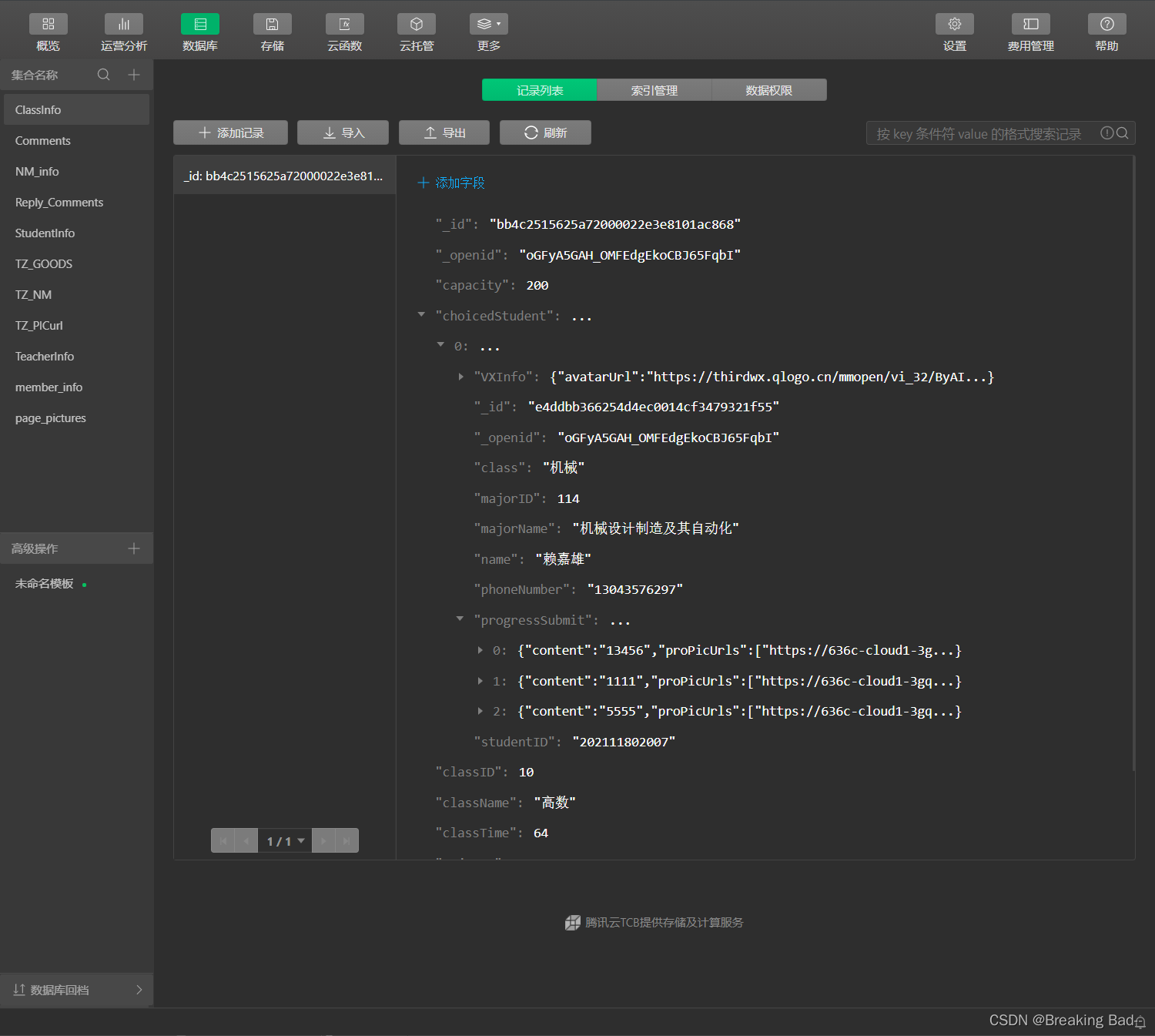The width and height of the screenshot is (1155, 1036).
Task: Go to next page of records
Action: [x=323, y=840]
